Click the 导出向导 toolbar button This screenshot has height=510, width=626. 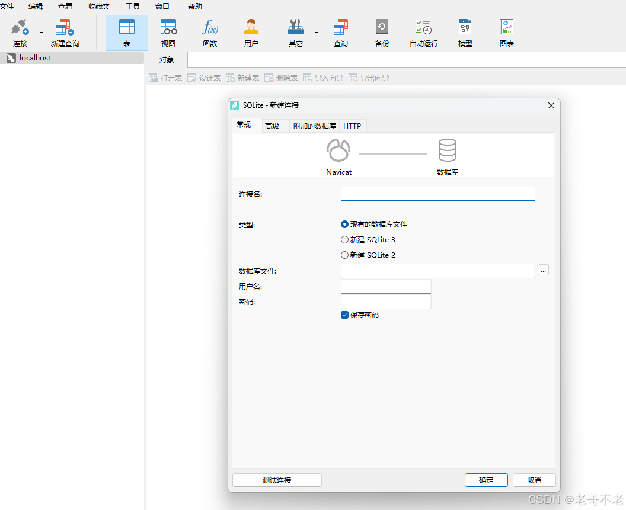pos(369,78)
